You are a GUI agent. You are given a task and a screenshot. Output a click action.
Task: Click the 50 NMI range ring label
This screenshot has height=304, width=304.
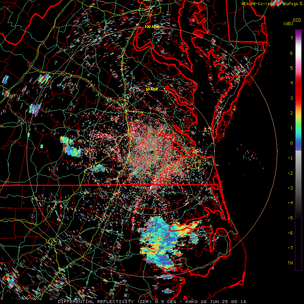click(x=152, y=90)
